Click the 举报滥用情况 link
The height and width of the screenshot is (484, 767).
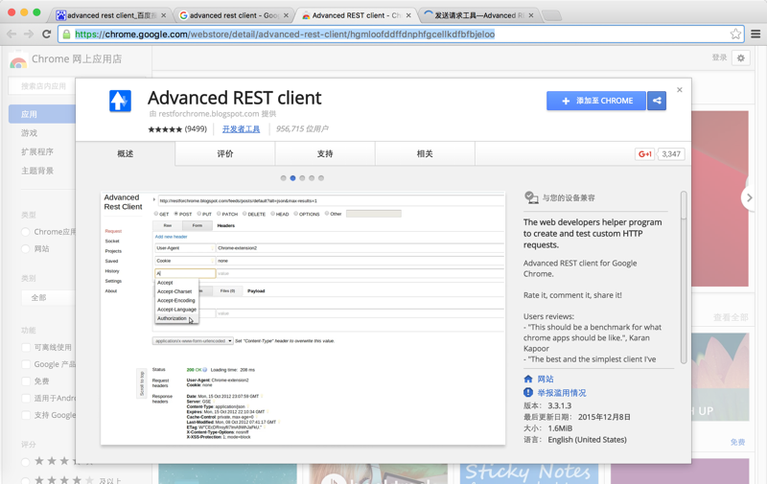[562, 393]
